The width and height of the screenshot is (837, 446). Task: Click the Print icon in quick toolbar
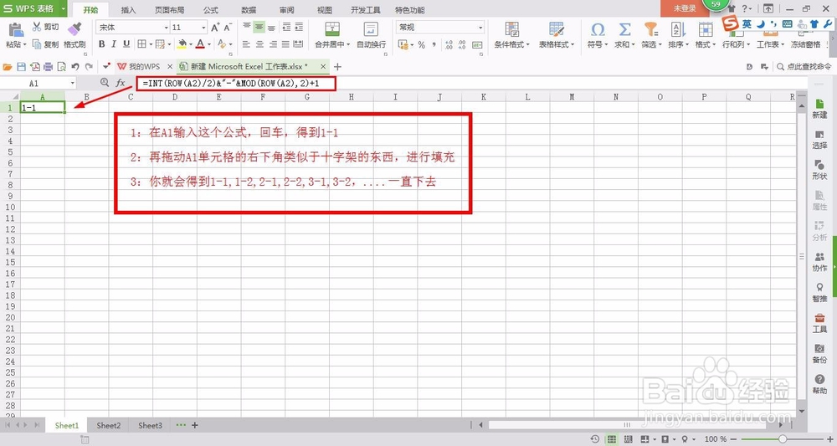(48, 67)
